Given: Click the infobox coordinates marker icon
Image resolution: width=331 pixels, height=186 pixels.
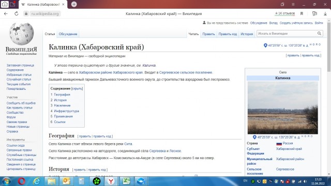Looking at the screenshot, I should 254,137.
